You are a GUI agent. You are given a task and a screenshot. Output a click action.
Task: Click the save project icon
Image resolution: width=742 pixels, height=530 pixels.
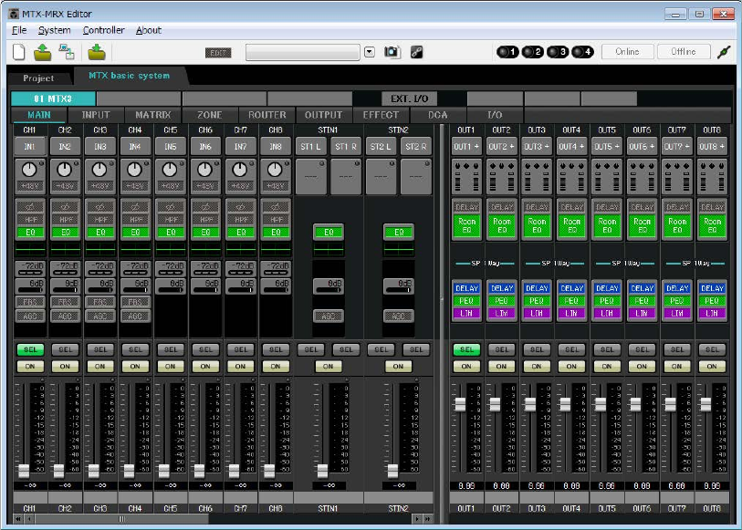(97, 52)
